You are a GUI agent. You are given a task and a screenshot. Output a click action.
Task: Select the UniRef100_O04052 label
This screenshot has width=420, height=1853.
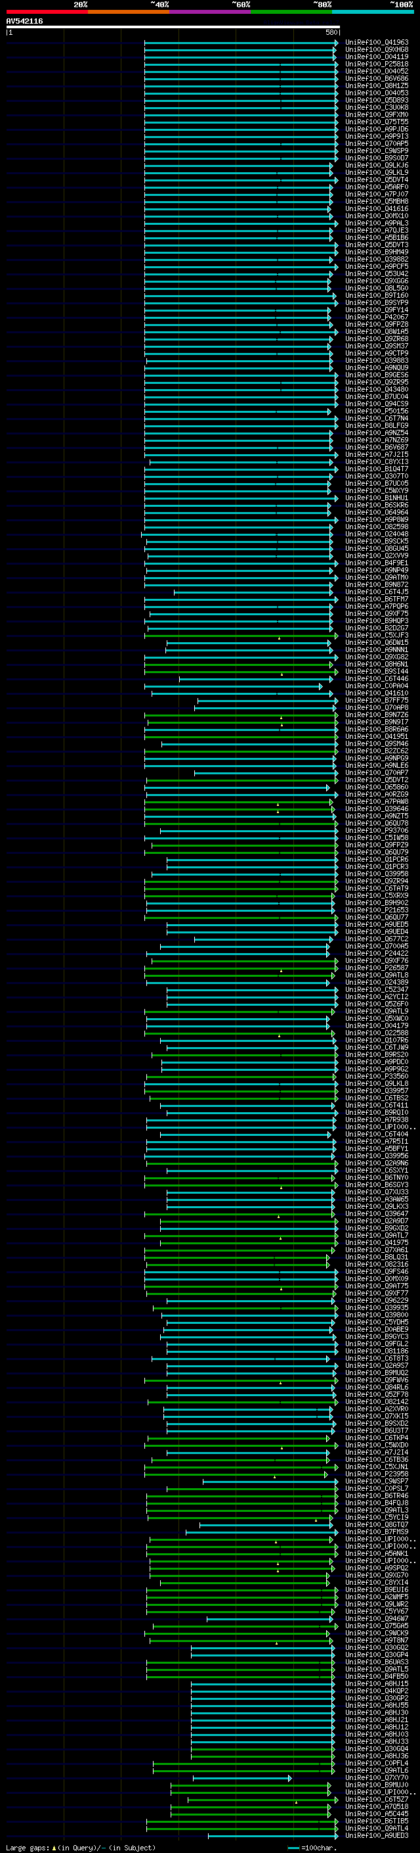[x=377, y=71]
